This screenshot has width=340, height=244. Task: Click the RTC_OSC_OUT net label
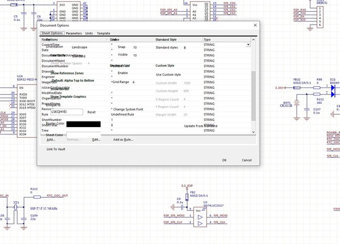[57, 195]
